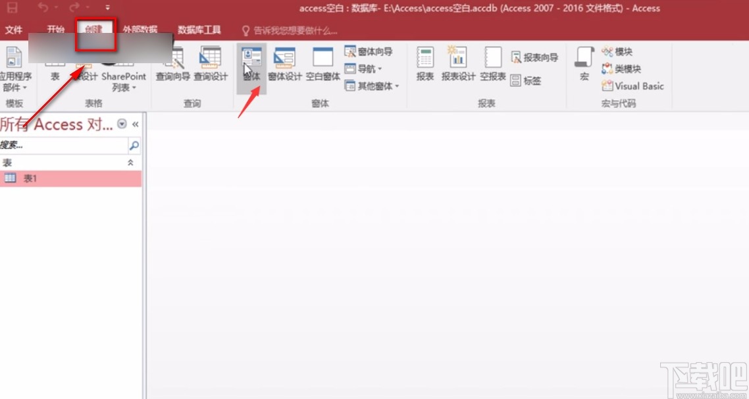The image size is (749, 399).
Task: Open the 数据库工具 ribbon tab
Action: 199,30
